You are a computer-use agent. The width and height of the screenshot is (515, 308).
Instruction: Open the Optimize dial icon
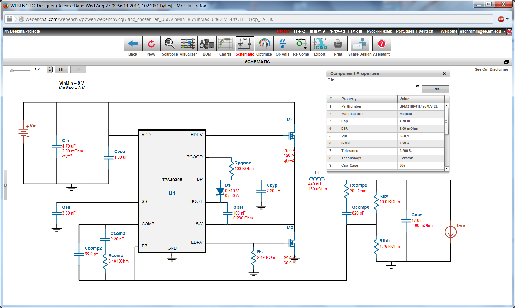264,44
